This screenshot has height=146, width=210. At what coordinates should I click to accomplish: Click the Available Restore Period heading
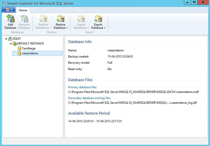[89, 113]
